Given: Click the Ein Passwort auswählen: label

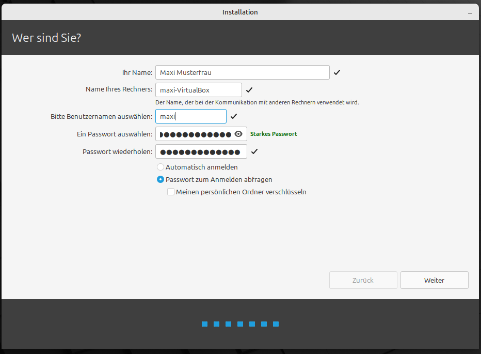Looking at the screenshot, I should point(115,134).
